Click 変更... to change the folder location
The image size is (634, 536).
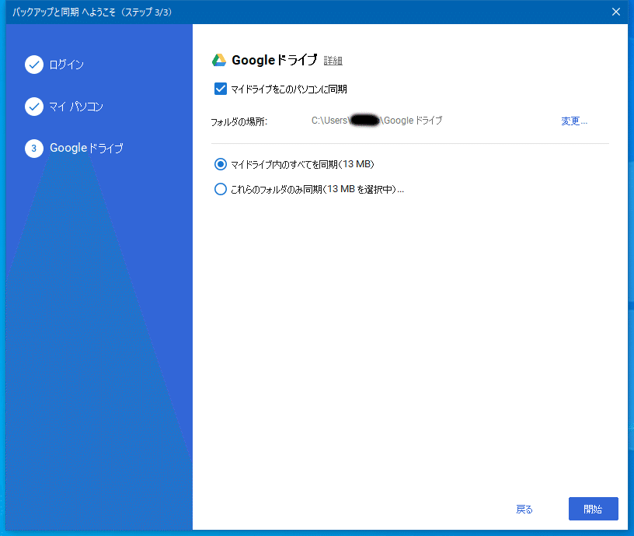(573, 121)
